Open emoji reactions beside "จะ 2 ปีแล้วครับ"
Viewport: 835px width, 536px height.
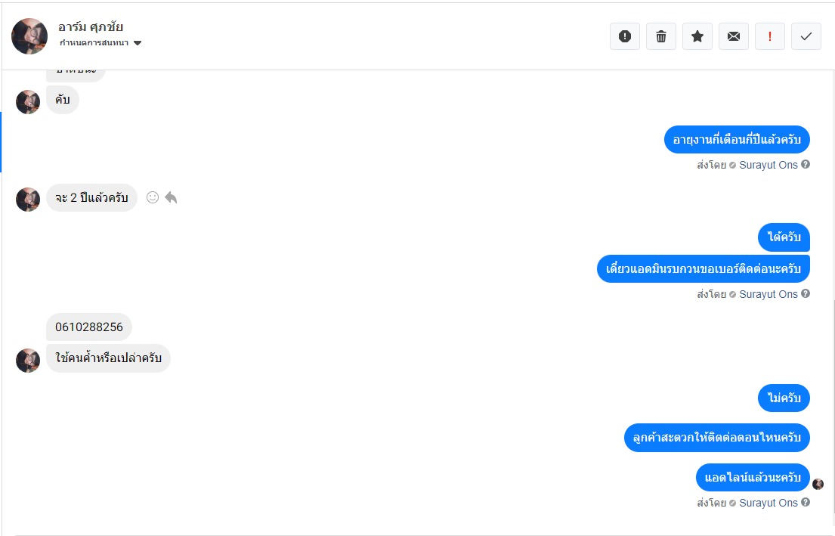(x=153, y=197)
